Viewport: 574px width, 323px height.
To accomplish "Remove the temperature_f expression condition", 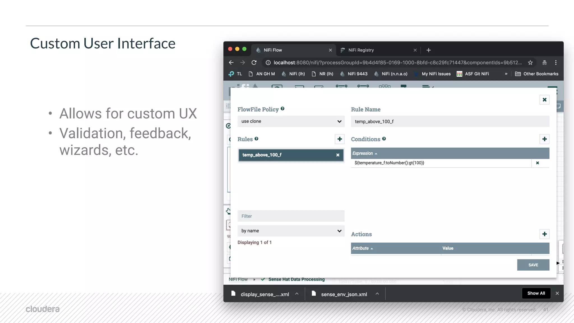I will point(538,163).
